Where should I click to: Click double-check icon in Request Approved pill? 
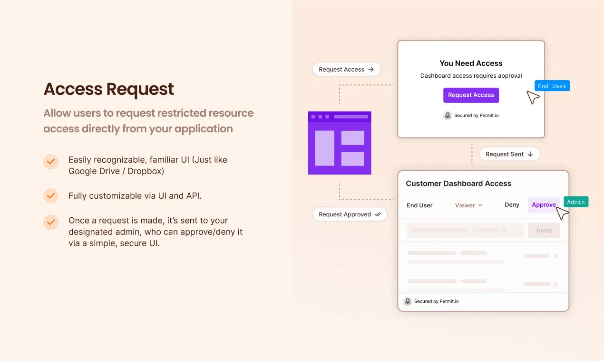coord(378,214)
